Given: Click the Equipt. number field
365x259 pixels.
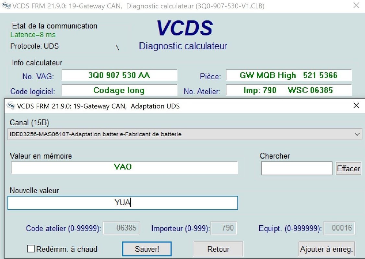Looking at the screenshot, I should point(339,228).
